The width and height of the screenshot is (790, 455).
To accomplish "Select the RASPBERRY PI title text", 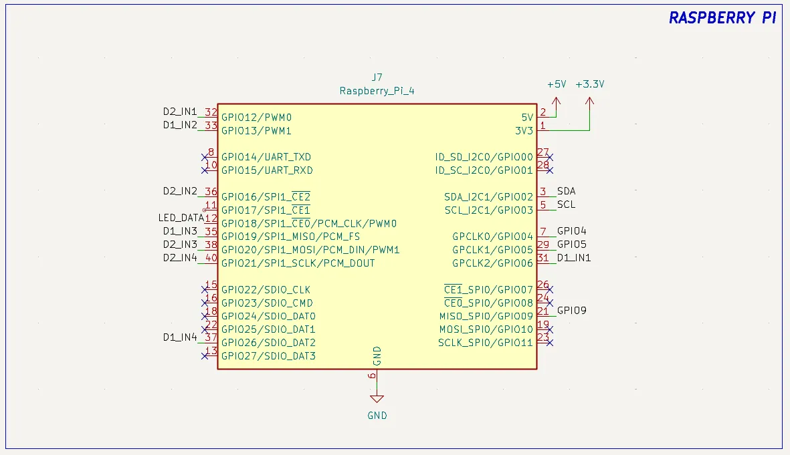I will click(722, 17).
